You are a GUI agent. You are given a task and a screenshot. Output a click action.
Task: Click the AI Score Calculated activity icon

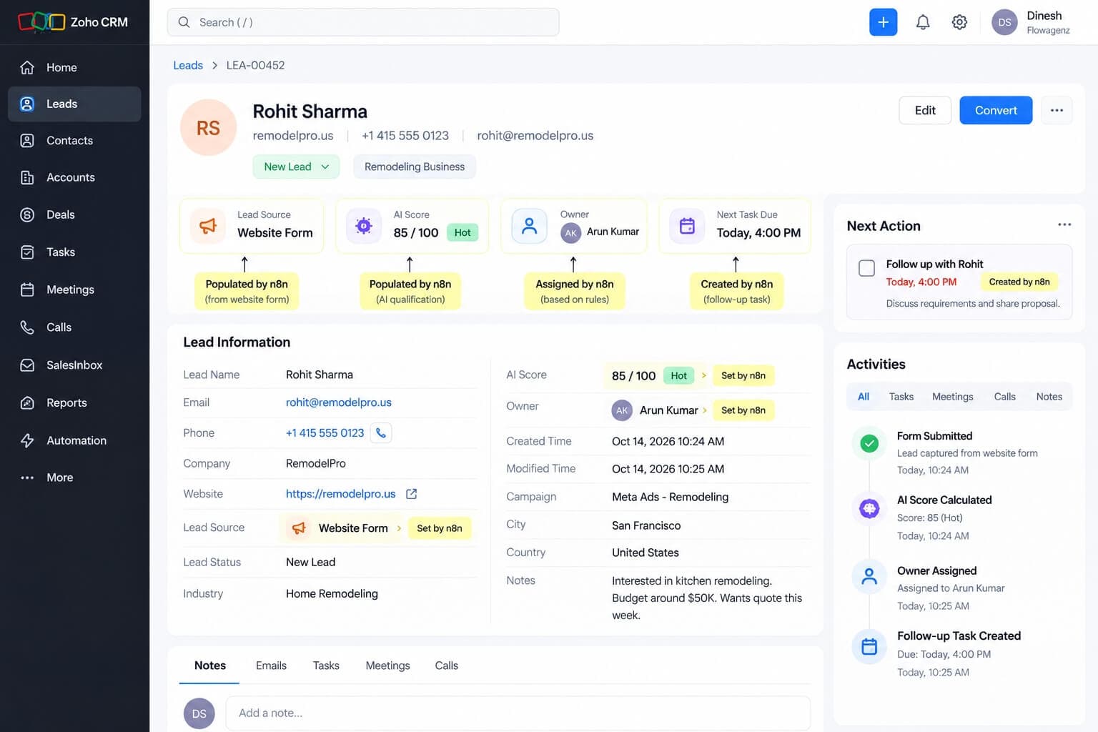point(869,508)
